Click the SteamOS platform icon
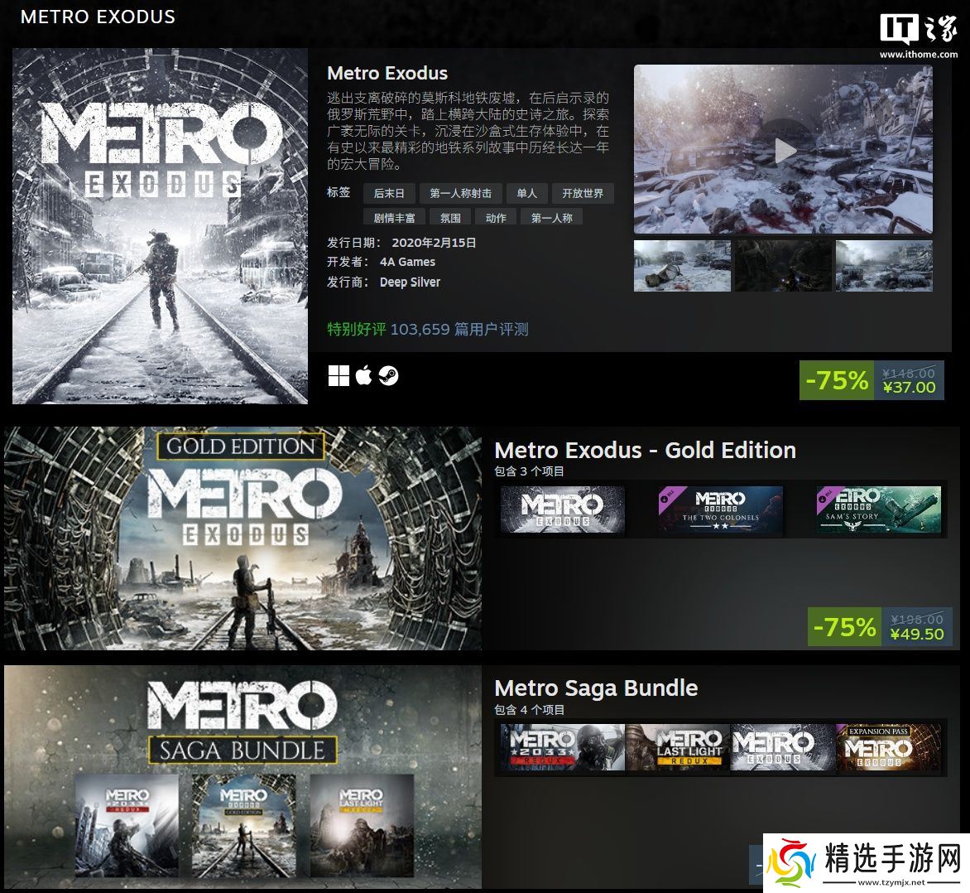The height and width of the screenshot is (893, 970). (388, 375)
